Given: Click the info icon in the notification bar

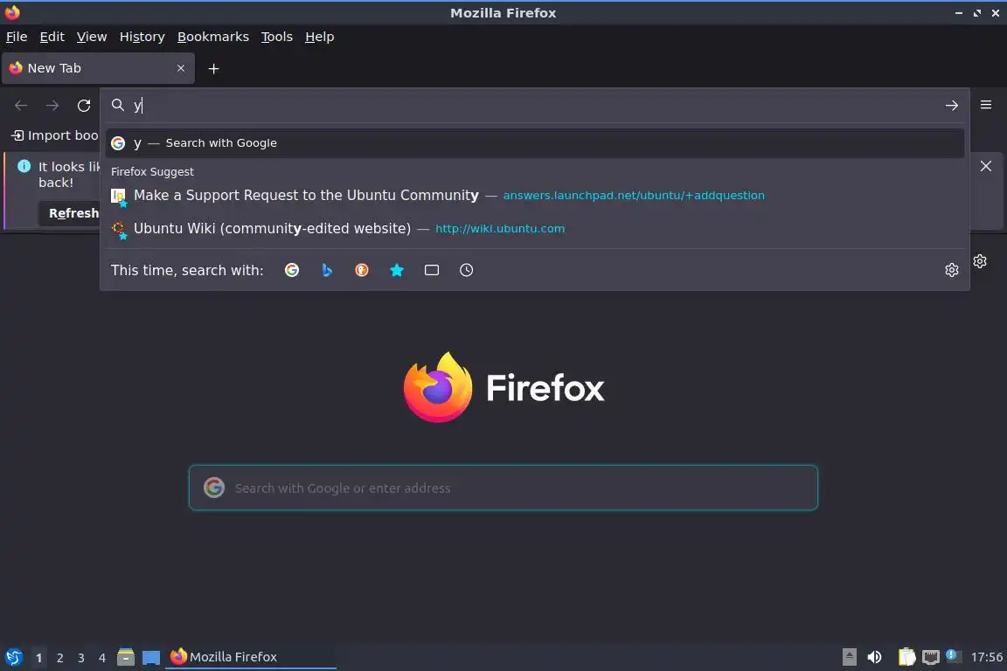Looking at the screenshot, I should [24, 166].
